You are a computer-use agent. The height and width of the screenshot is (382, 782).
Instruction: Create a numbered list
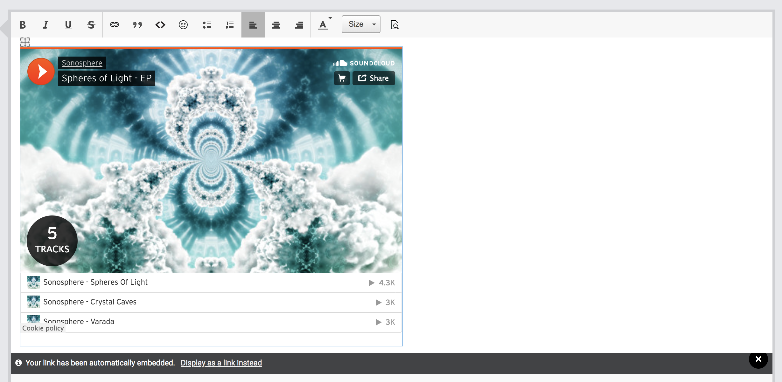[x=230, y=25]
